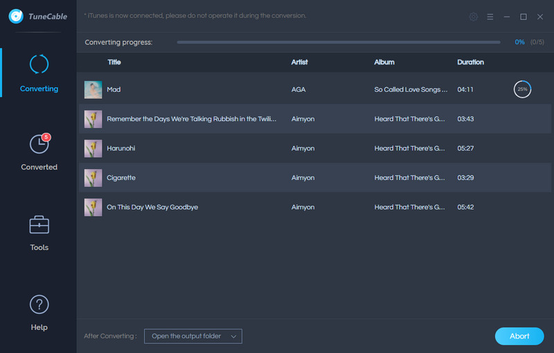Click the (0/5) conversion counter
Image resolution: width=554 pixels, height=353 pixels.
(x=537, y=42)
